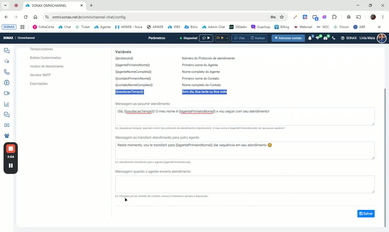The image size is (389, 232).
Task: Open the bar chart reports icon
Action: (7, 104)
